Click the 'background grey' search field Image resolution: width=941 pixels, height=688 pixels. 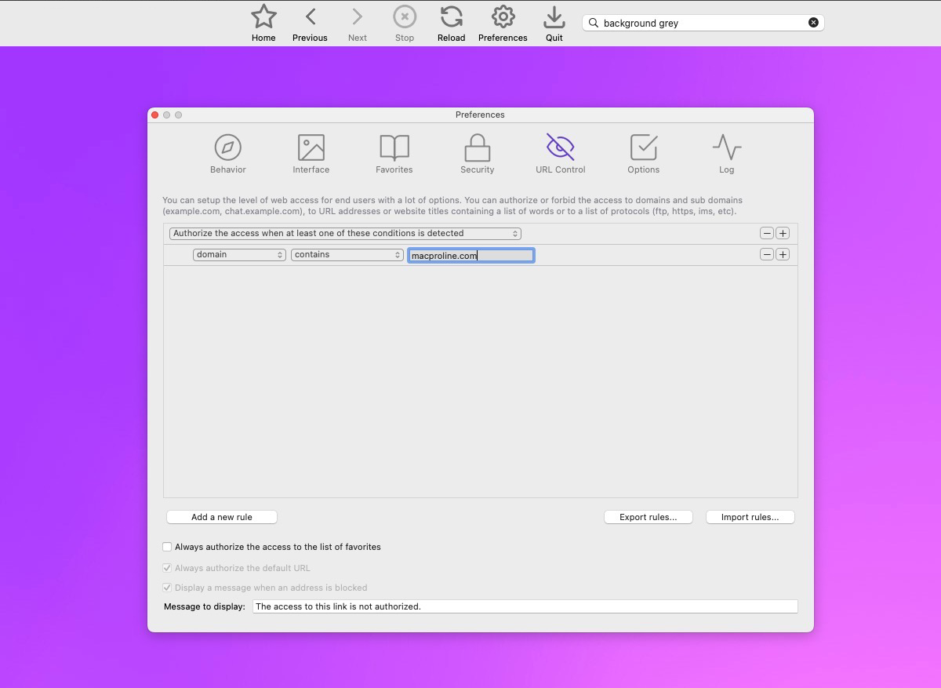coord(703,23)
